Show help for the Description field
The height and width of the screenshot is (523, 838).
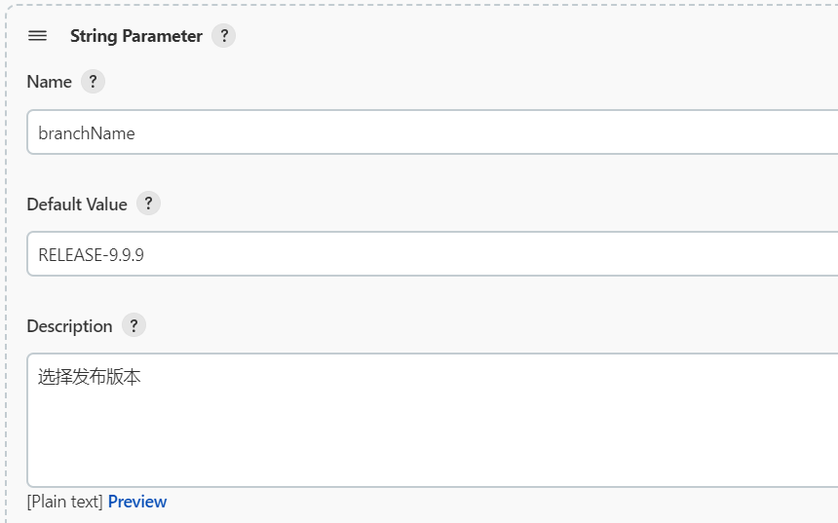[134, 325]
